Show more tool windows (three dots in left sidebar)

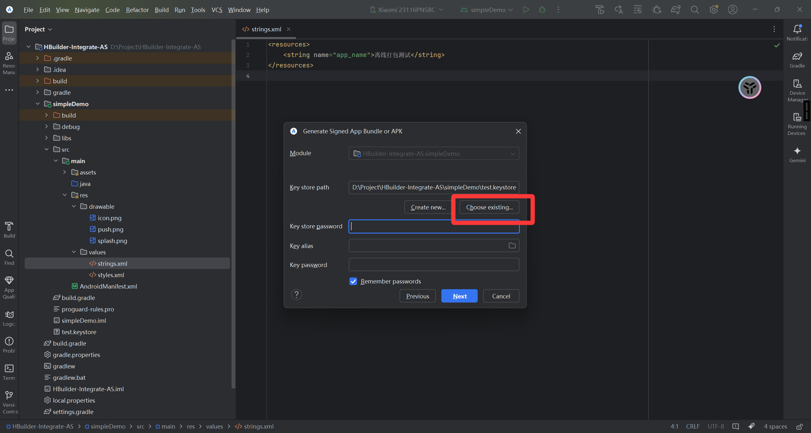[x=9, y=90]
